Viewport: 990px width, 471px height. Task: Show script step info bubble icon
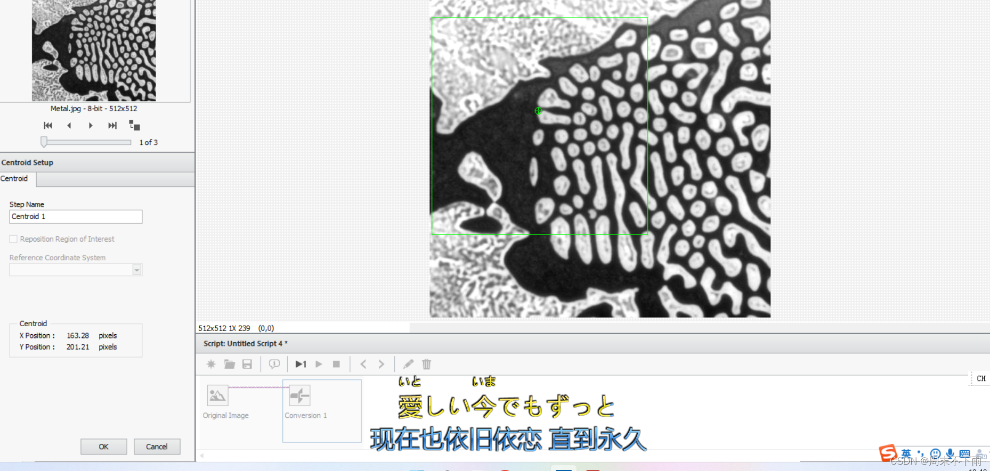point(274,364)
